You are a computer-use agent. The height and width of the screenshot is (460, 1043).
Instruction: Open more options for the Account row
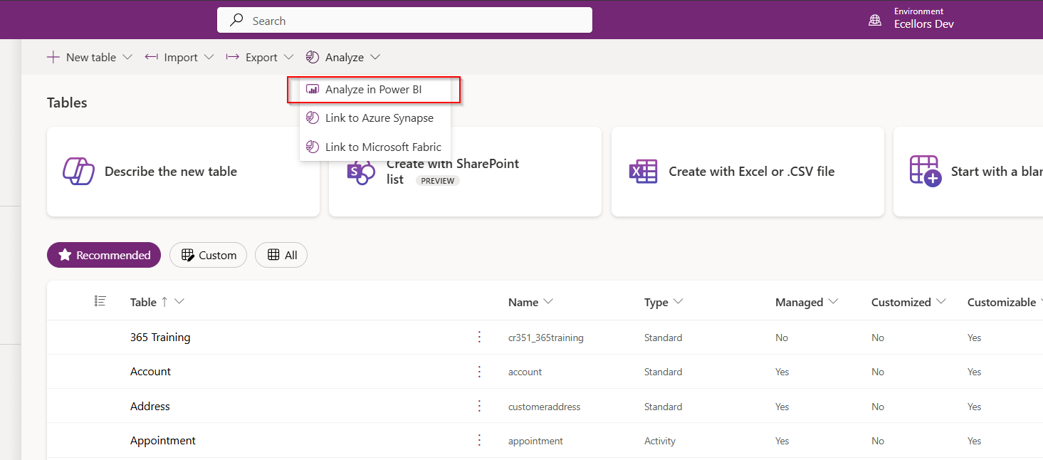pos(479,372)
